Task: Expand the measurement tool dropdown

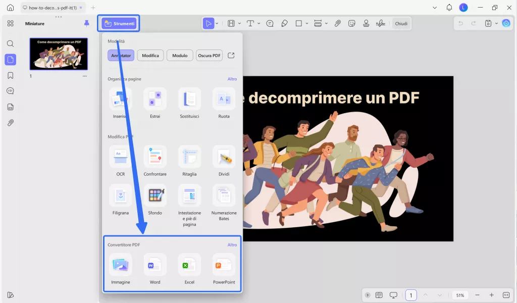Action: click(x=327, y=23)
